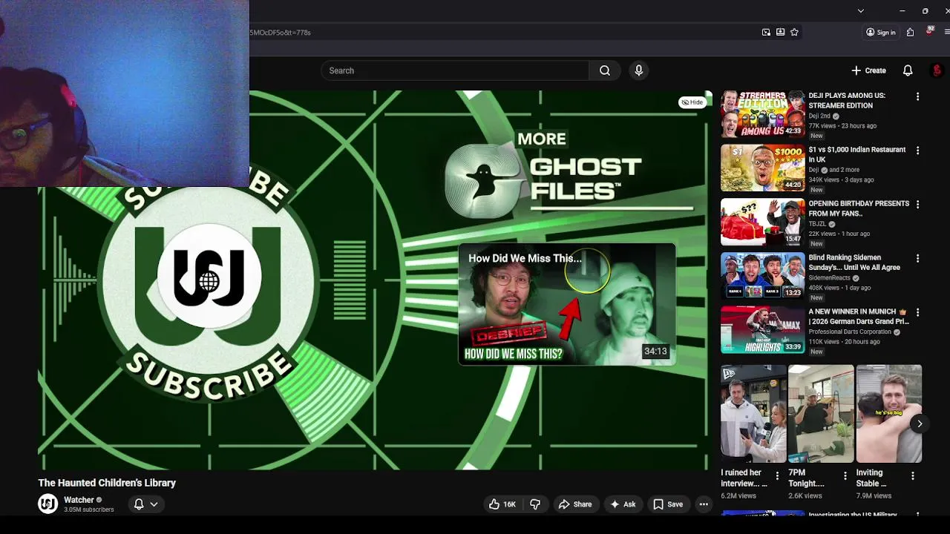Open the Create menu

point(868,70)
